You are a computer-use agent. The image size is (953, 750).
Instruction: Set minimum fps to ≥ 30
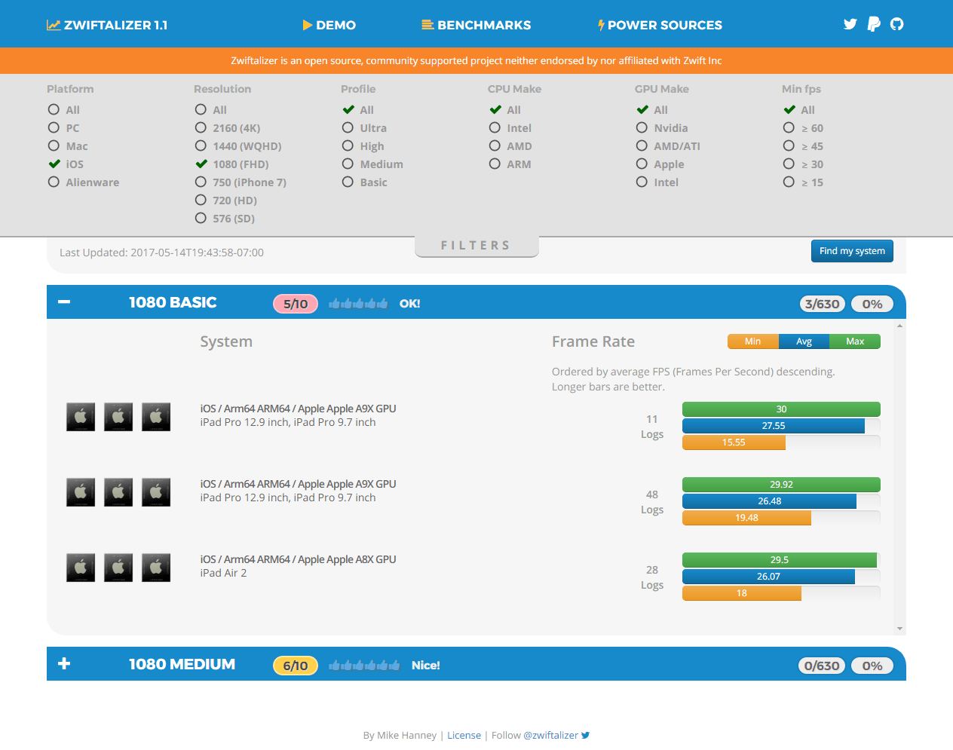coord(803,164)
